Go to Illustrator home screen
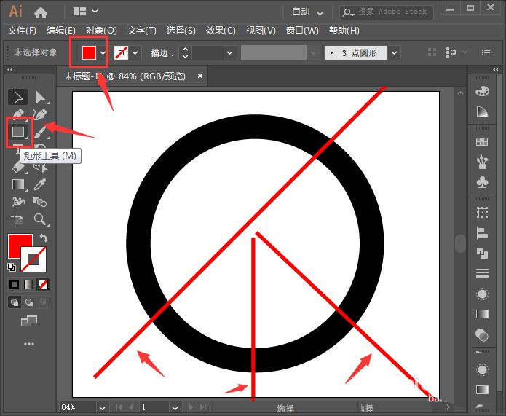The image size is (506, 416). coord(41,12)
